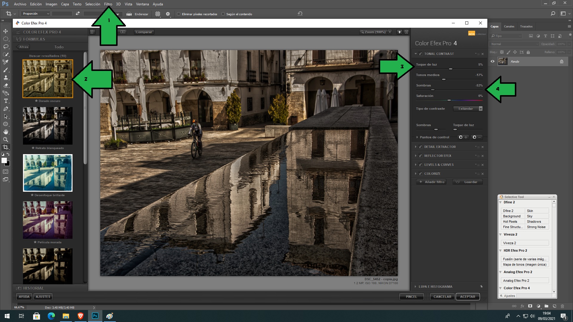Viewport: 573px width, 322px height.
Task: Toggle the preview light bulb background selector
Action: pos(399,32)
